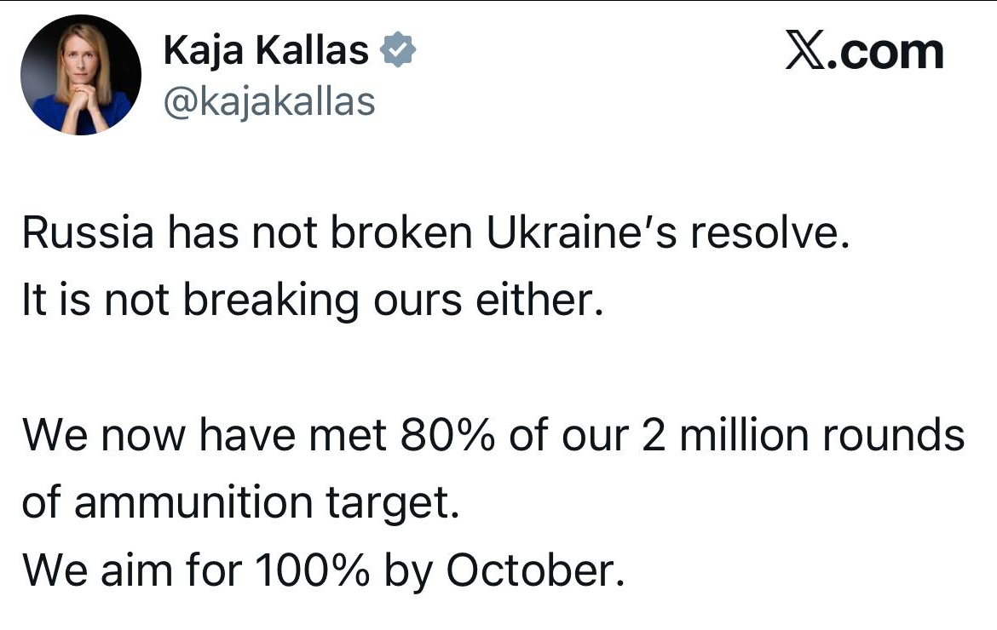The width and height of the screenshot is (997, 630).
Task: Click the word "target" in the tweet
Action: (x=397, y=504)
